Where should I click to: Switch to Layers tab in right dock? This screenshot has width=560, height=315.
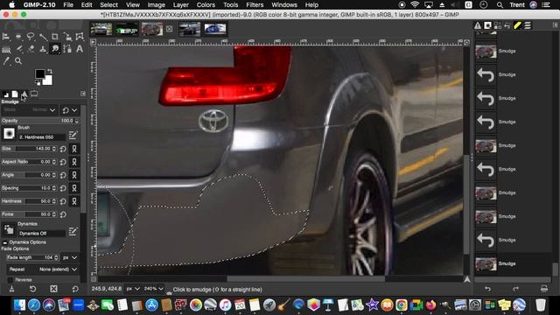pos(528,25)
